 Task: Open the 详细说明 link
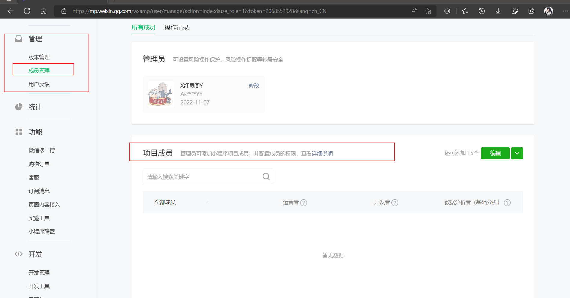coord(322,154)
